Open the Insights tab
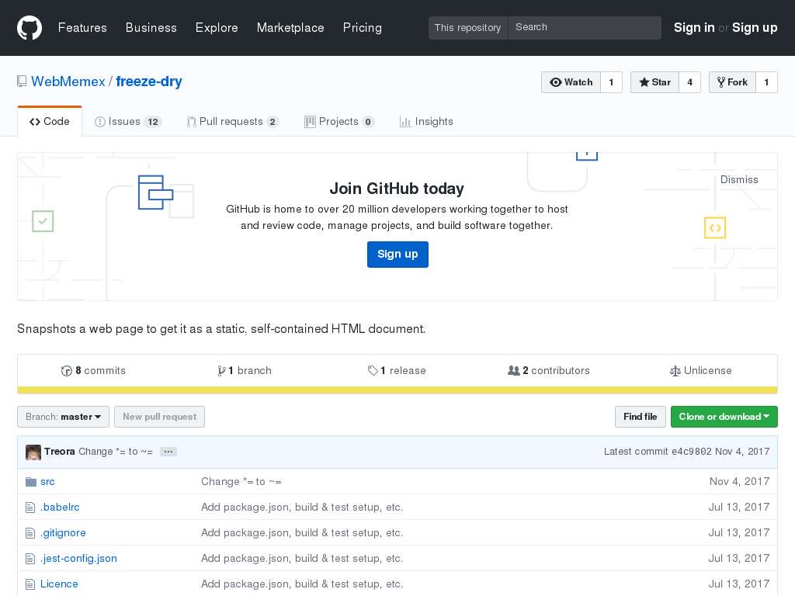This screenshot has height=596, width=795. point(426,122)
